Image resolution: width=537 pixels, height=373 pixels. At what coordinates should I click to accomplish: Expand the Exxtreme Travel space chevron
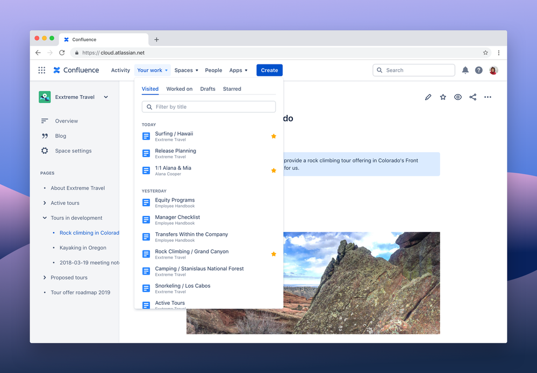pos(106,97)
